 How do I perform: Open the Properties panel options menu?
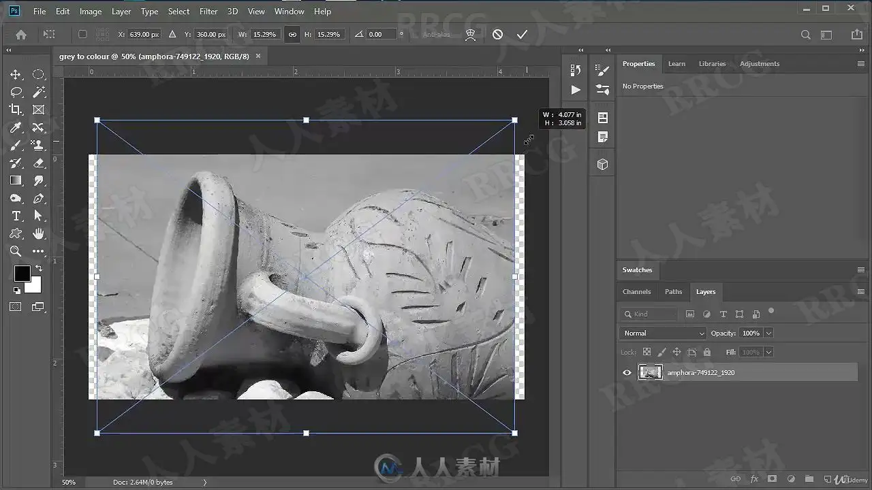click(860, 64)
